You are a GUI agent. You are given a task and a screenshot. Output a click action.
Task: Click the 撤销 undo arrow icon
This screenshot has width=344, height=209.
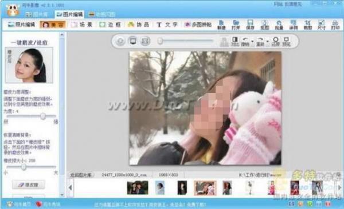click(245, 41)
